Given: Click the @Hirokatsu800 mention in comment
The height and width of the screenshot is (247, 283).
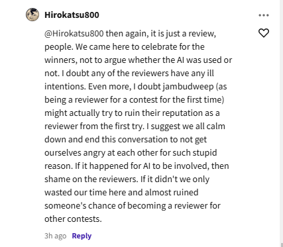Looking at the screenshot, I should 74,34.
